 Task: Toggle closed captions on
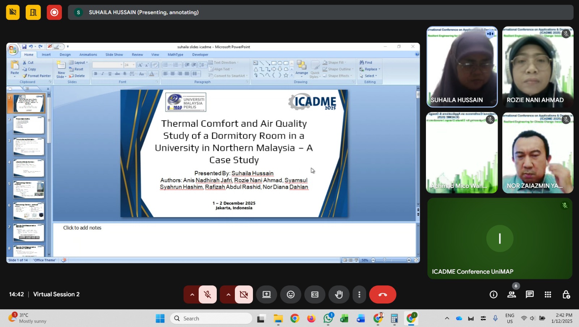pos(315,294)
